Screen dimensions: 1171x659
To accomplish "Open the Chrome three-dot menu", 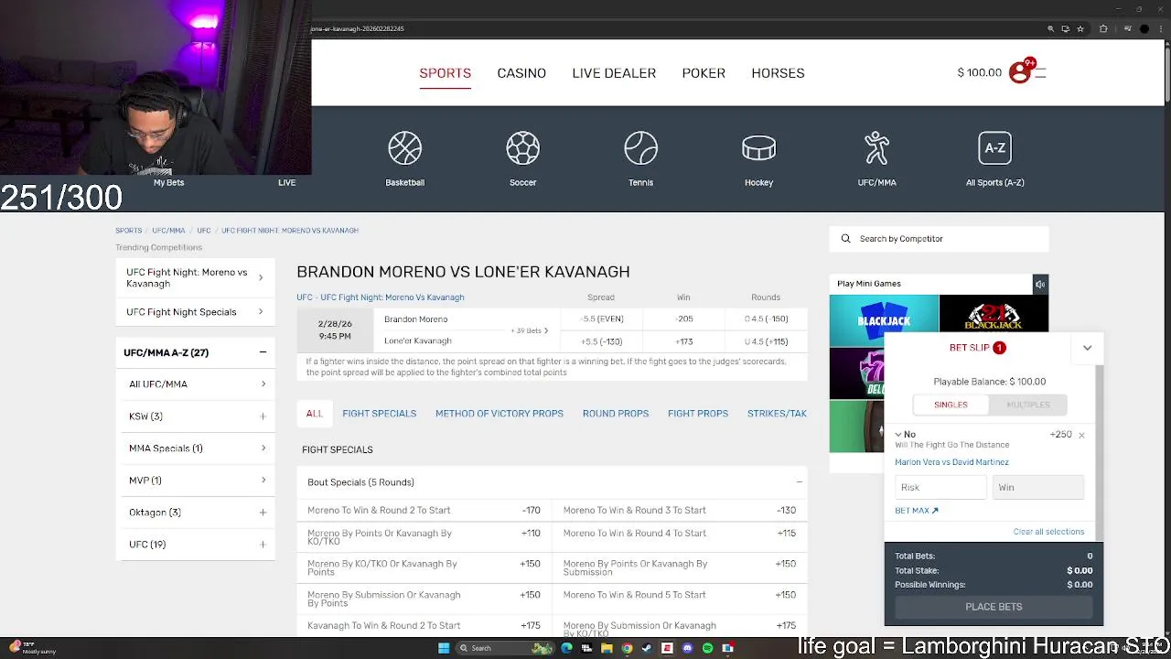I will (x=1160, y=28).
